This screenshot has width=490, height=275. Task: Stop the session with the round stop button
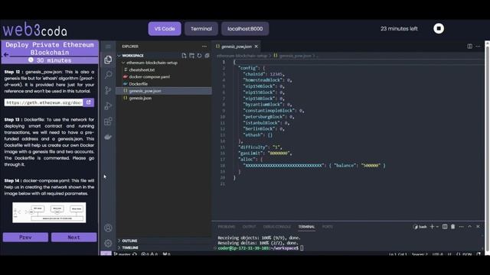439,28
